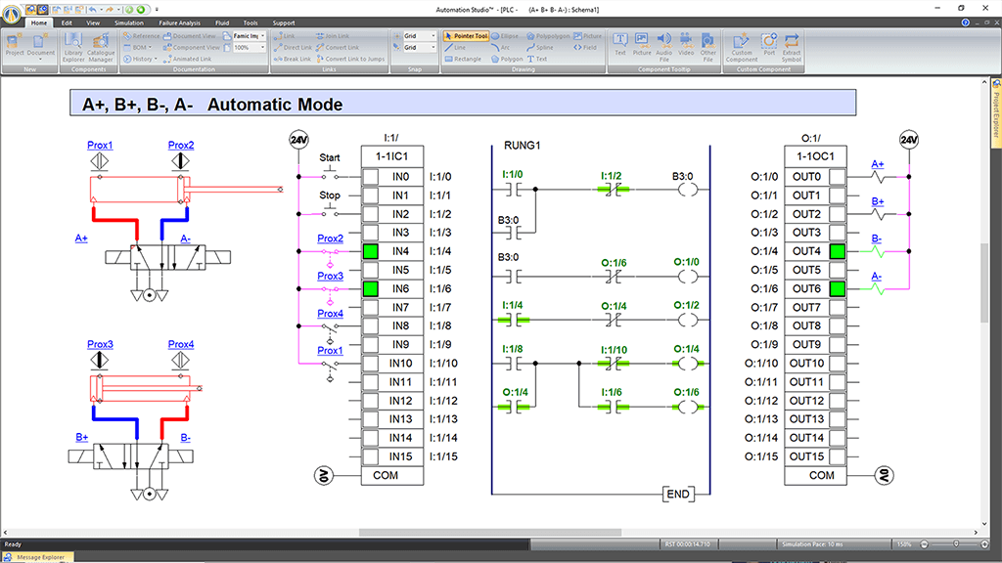Open Message Explorer at the bottom
The width and height of the screenshot is (1002, 563).
[x=39, y=557]
